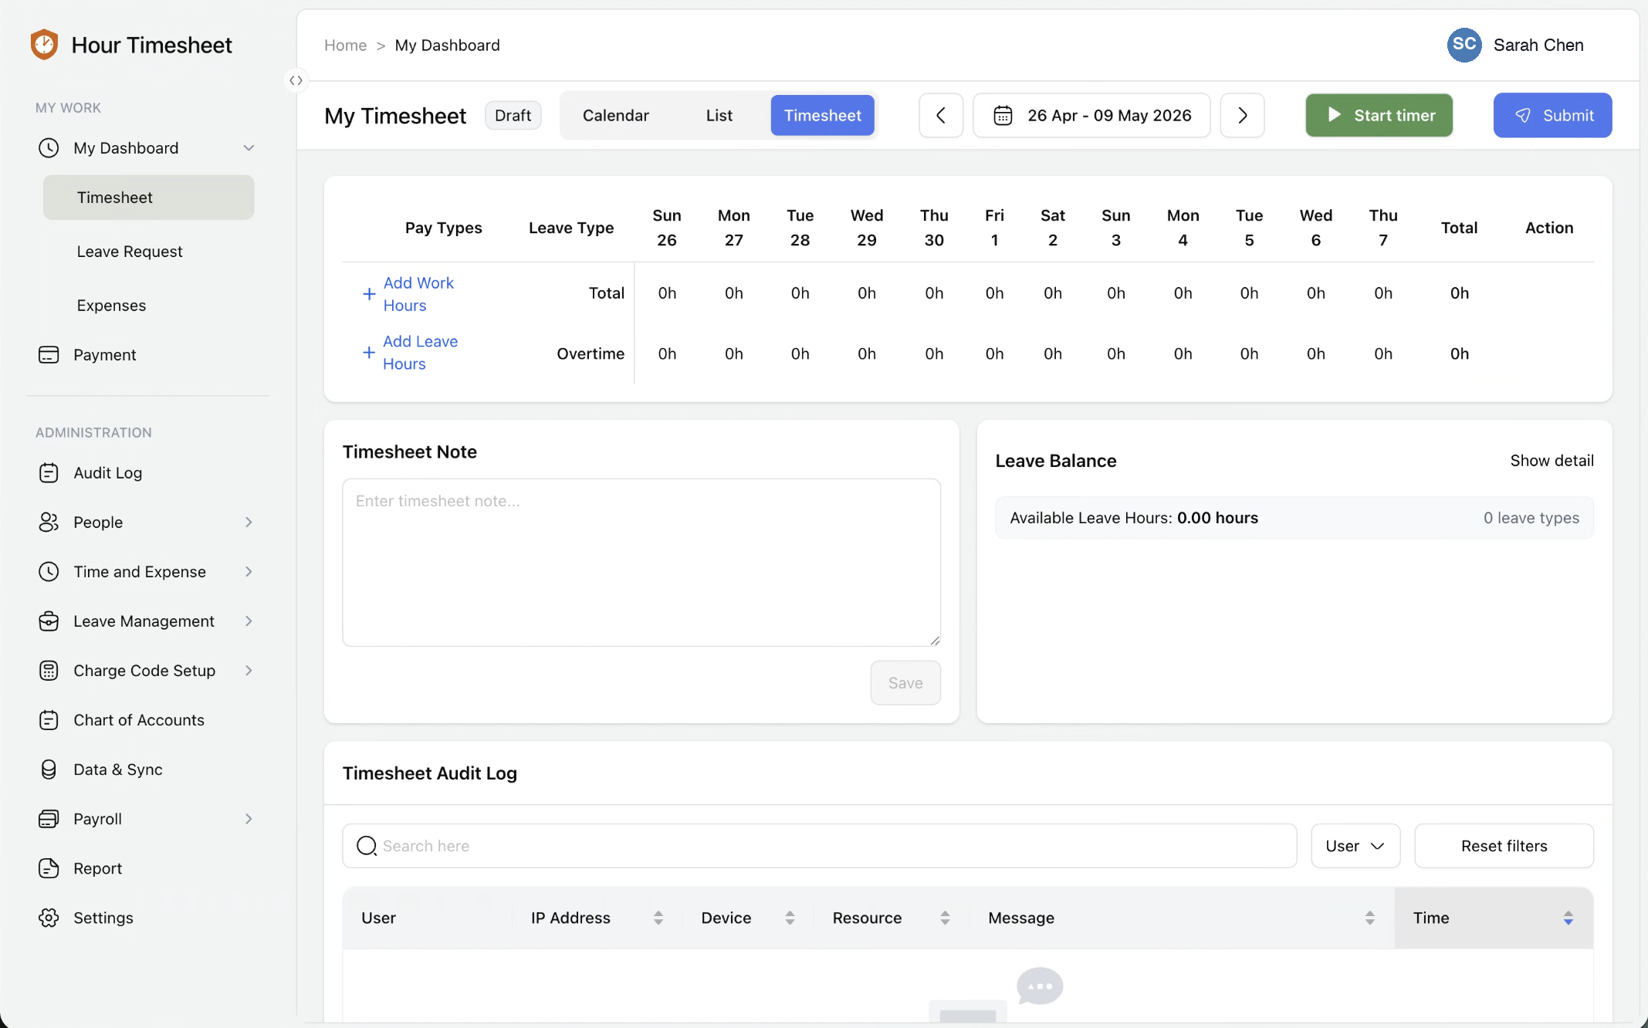
Task: Switch to the Calendar view
Action: 615,115
